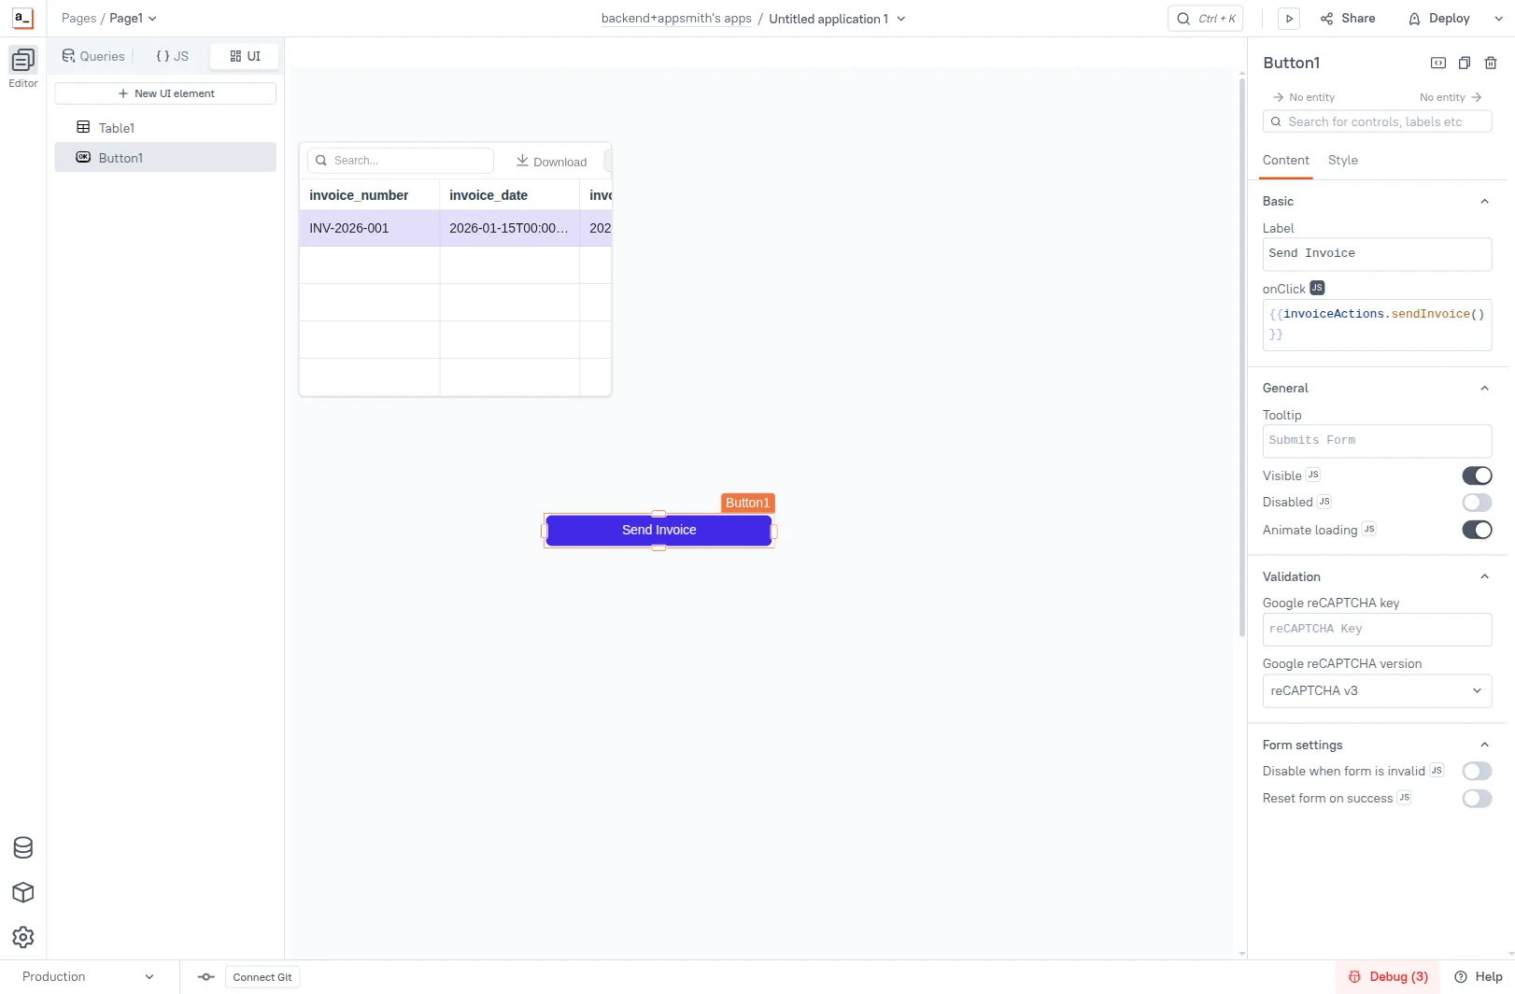This screenshot has height=994, width=1515.
Task: Open the reCAPTCHA v3 version dropdown
Action: point(1377,690)
